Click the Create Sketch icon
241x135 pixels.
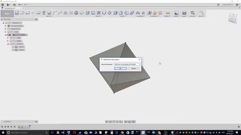pos(17,13)
